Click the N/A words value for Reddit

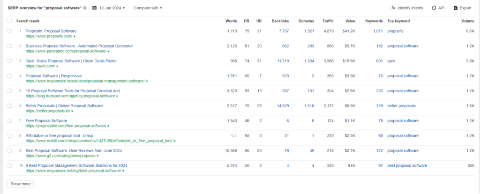pyautogui.click(x=233, y=135)
